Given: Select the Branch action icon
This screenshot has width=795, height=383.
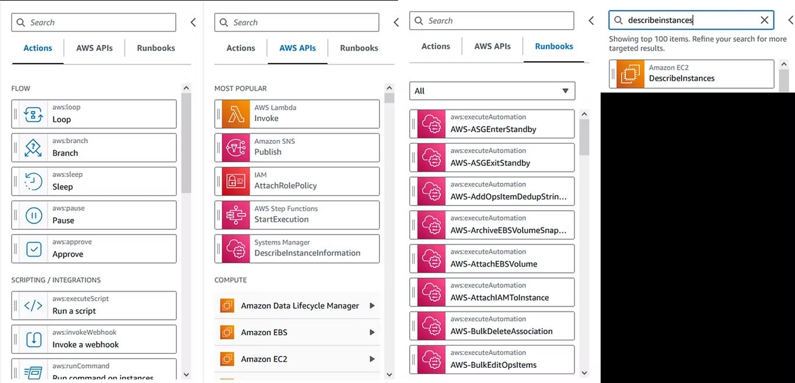Looking at the screenshot, I should pos(33,148).
